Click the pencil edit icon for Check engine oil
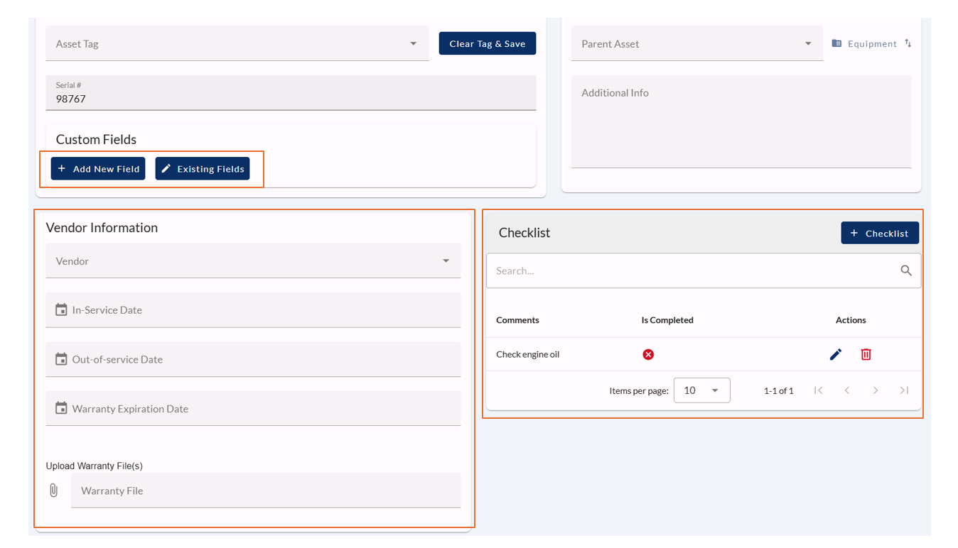Image resolution: width=958 pixels, height=548 pixels. pos(836,354)
